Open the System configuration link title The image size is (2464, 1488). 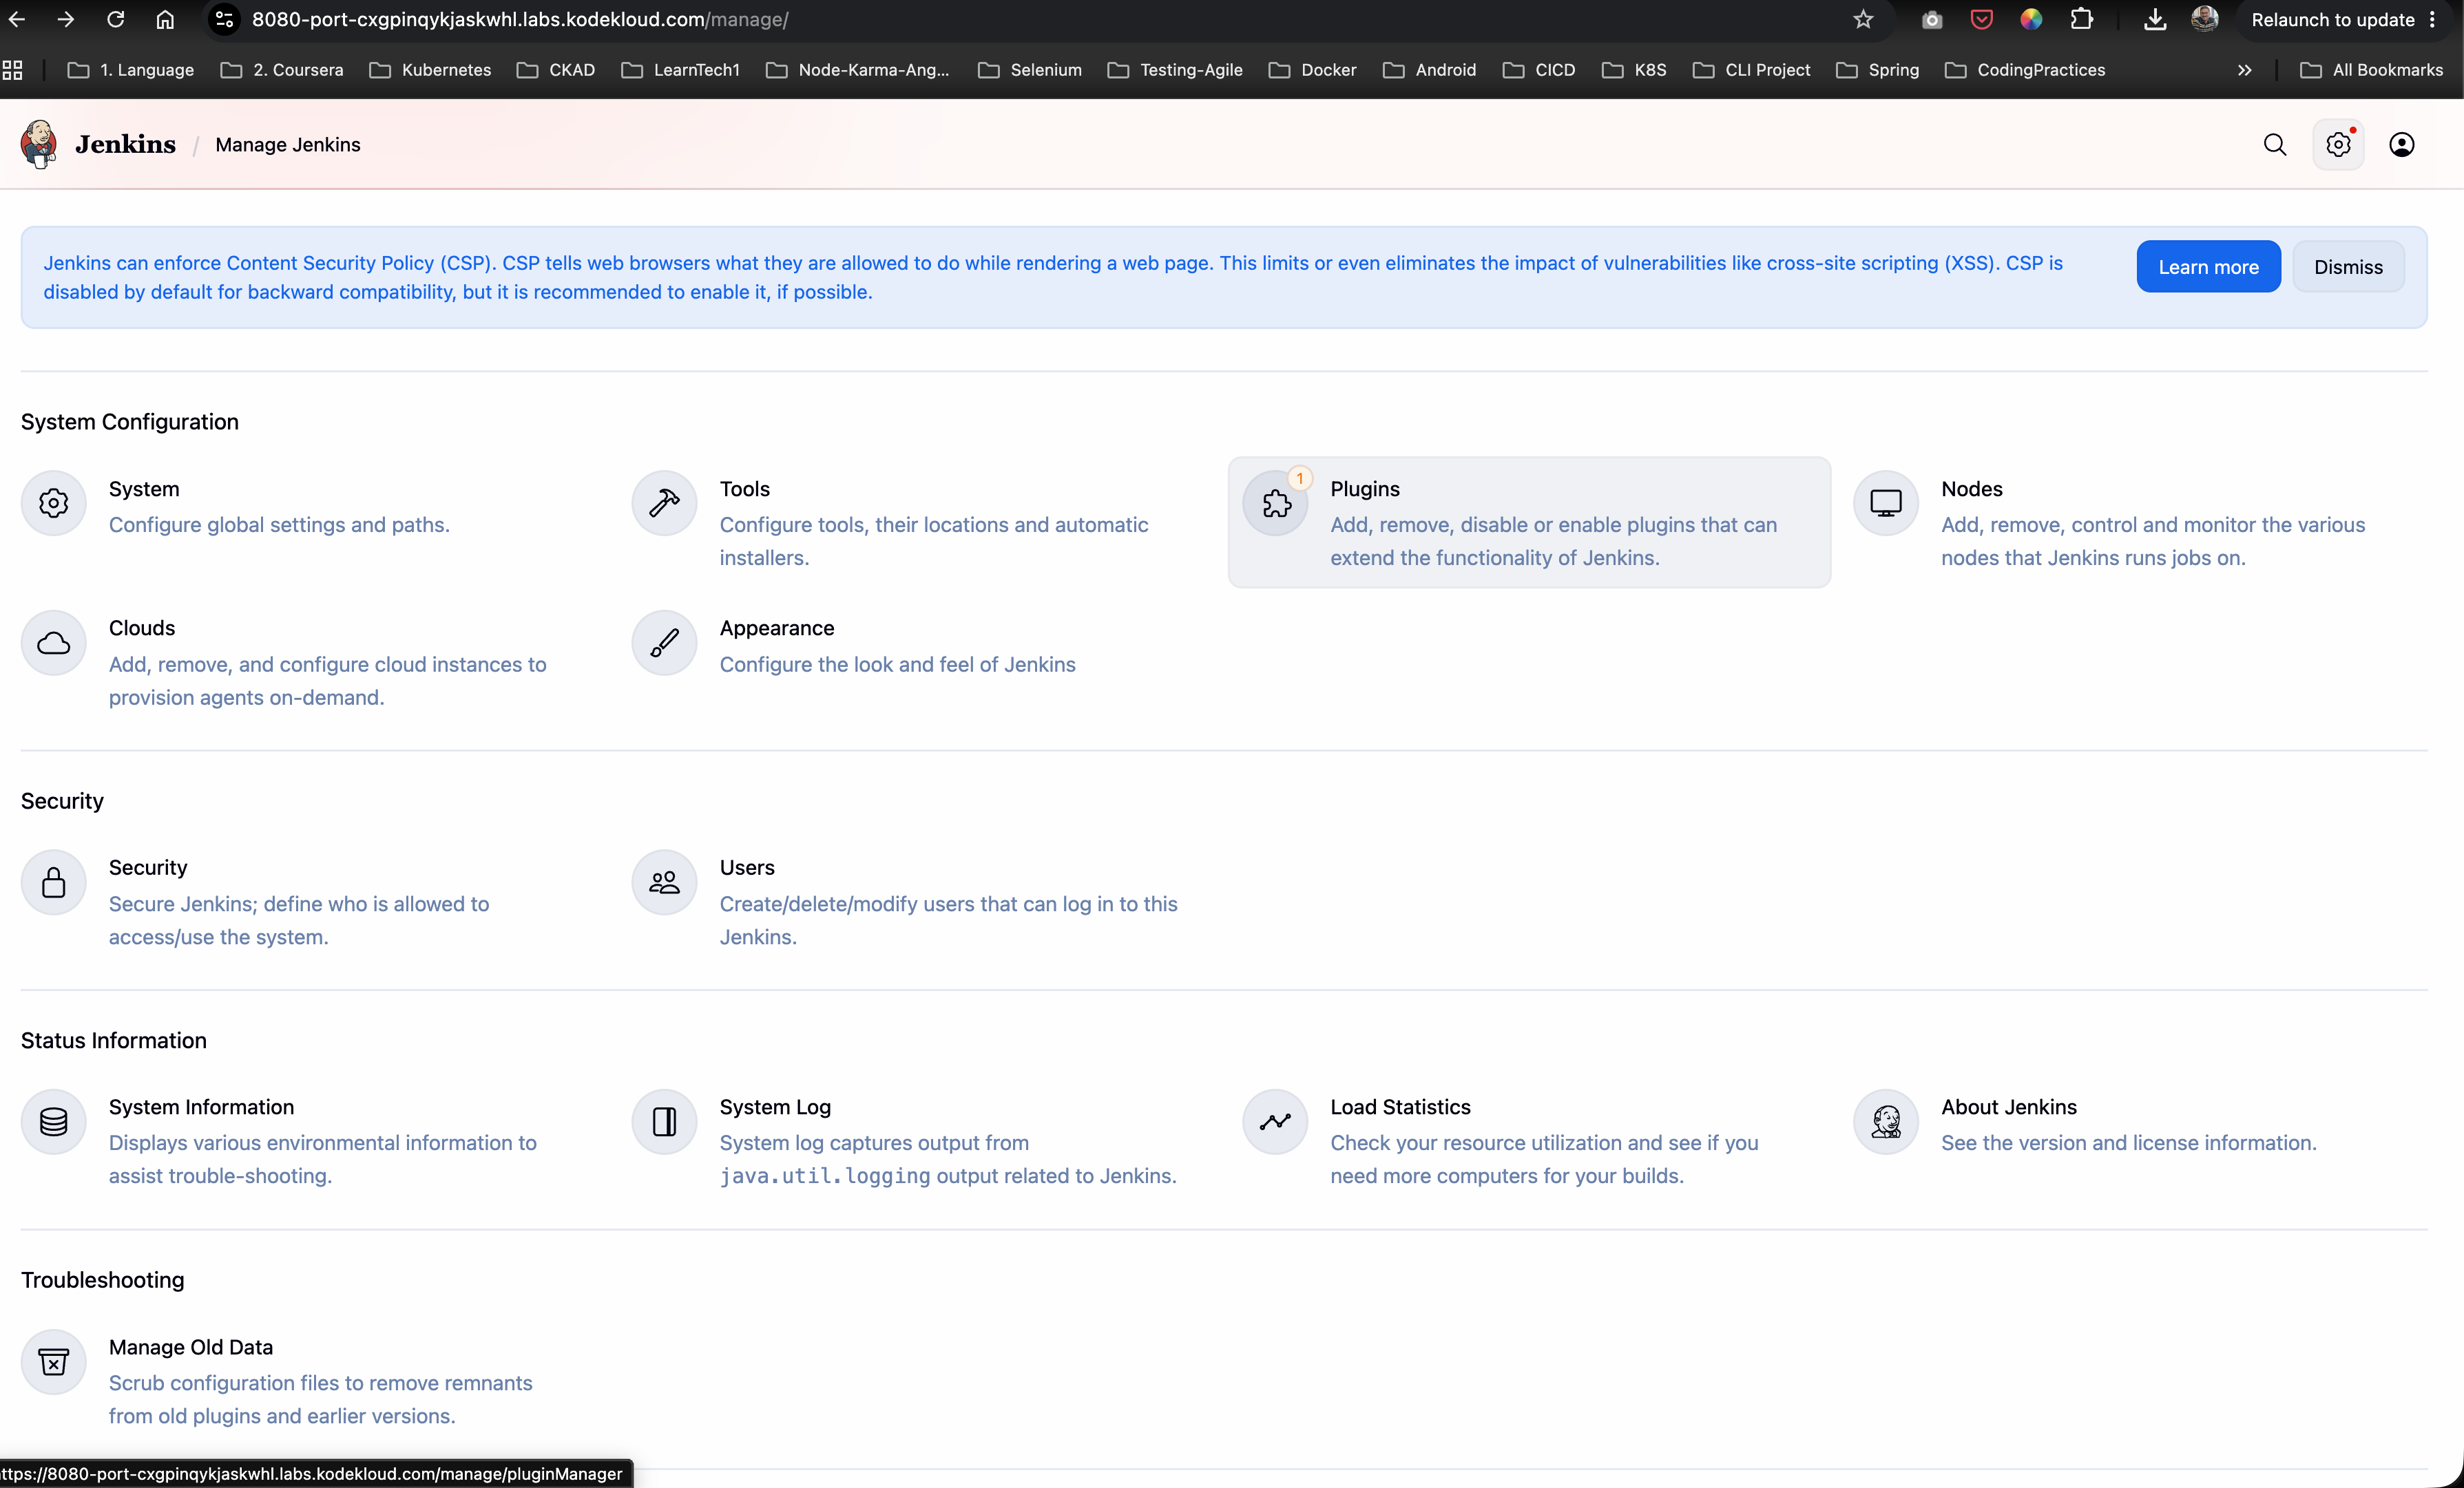tap(144, 489)
